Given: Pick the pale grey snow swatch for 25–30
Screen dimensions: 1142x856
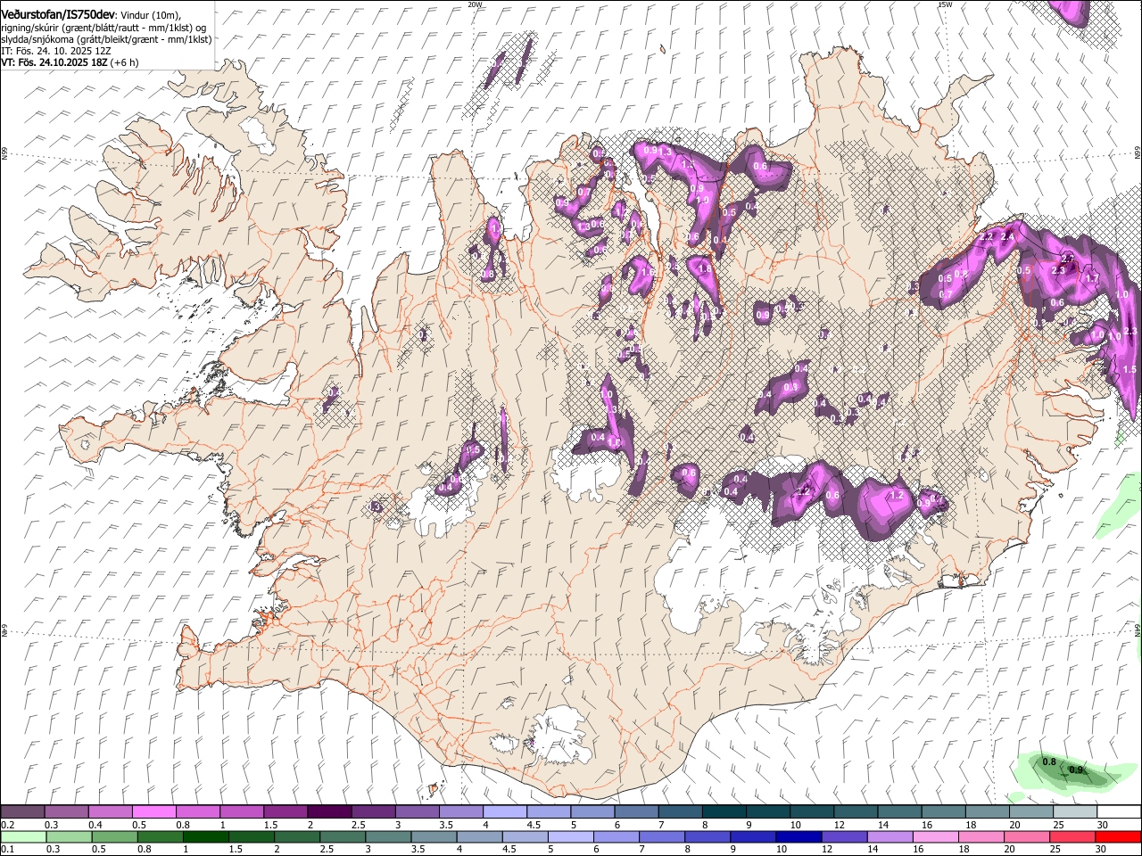Looking at the screenshot, I should point(1075,811).
